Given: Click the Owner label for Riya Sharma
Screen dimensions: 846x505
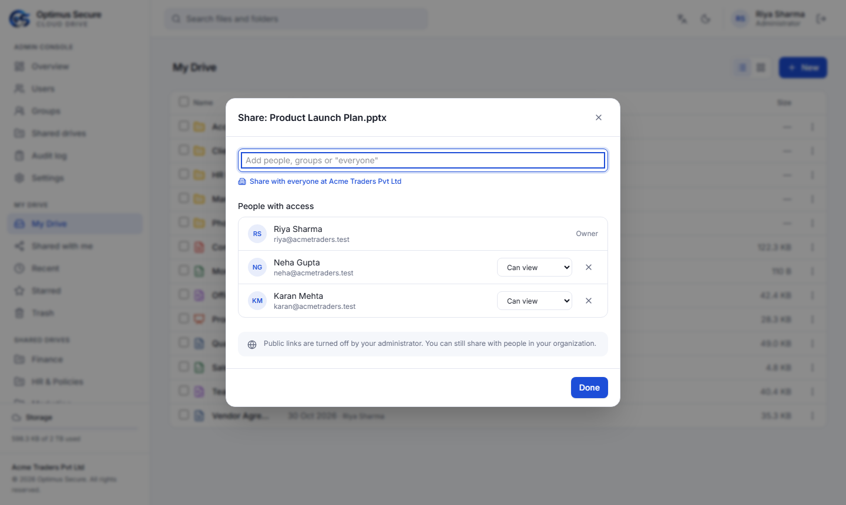Looking at the screenshot, I should pyautogui.click(x=587, y=234).
